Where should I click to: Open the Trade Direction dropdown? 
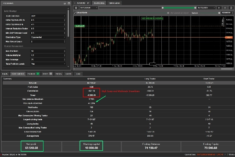click(48, 16)
